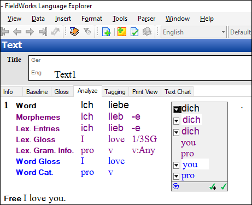The width and height of the screenshot is (252, 205).
Task: Open the English writing system combo box
Action: (x=194, y=32)
